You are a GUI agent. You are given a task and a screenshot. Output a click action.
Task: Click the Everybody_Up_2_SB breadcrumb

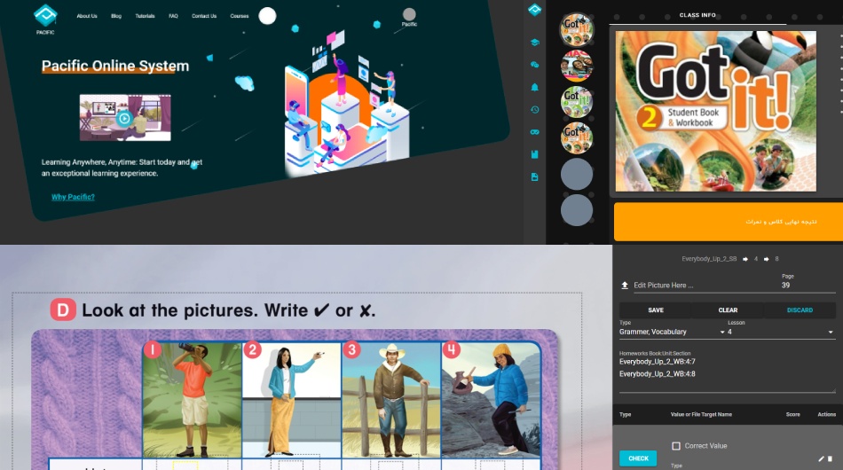[709, 259]
